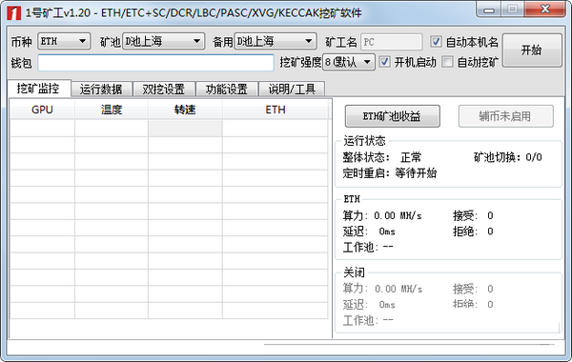572x362 pixels.
Task: Click the 定时重启: 等待开始 text
Action: pyautogui.click(x=390, y=172)
